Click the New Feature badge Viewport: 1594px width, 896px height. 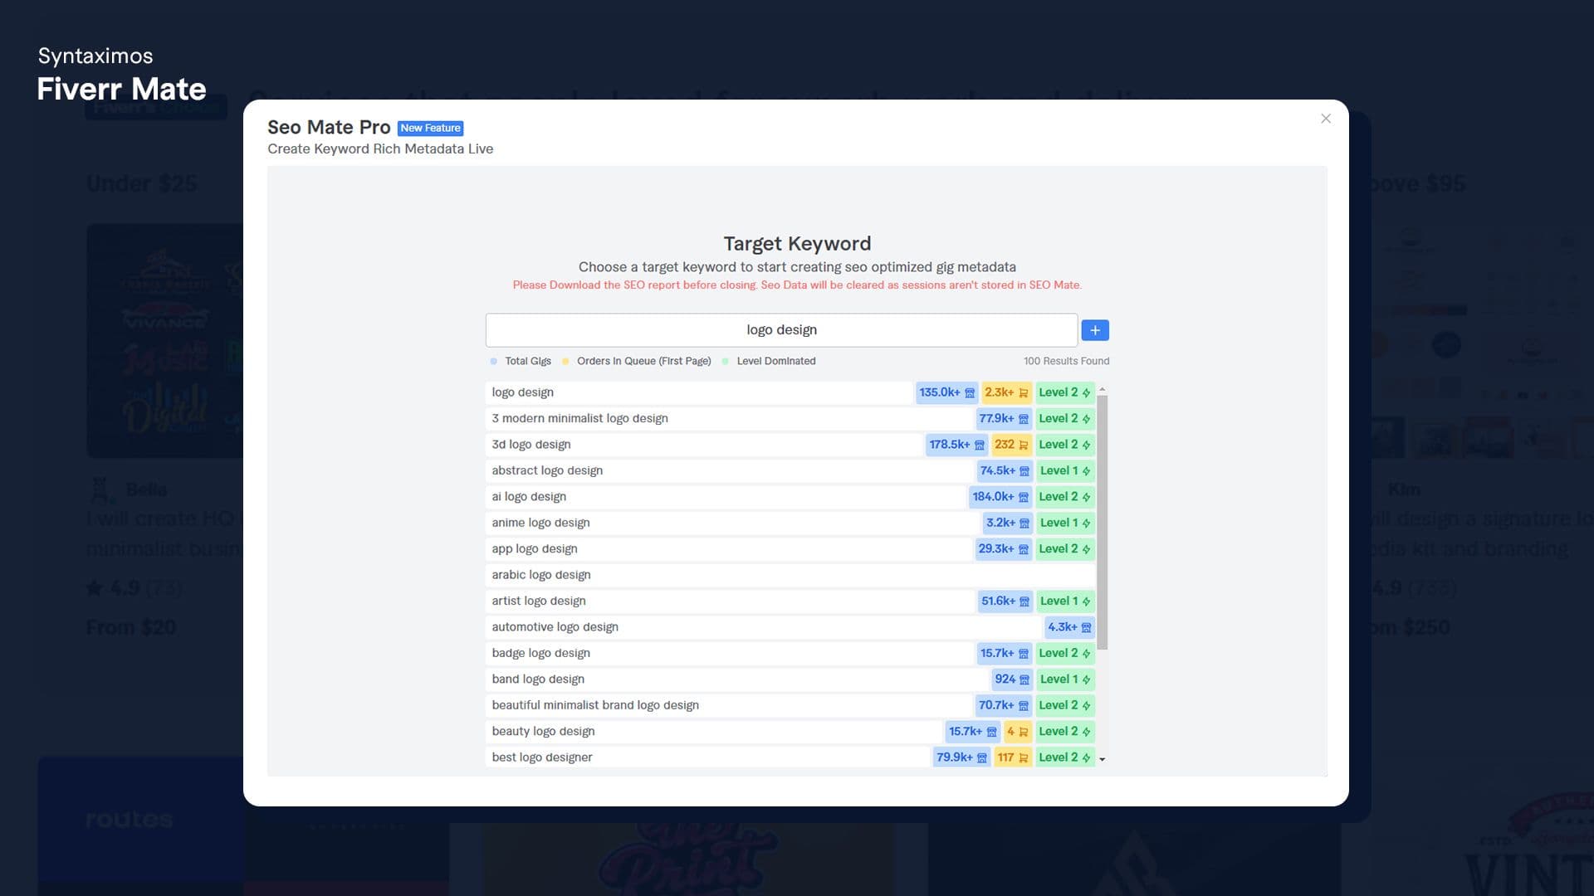coord(430,128)
